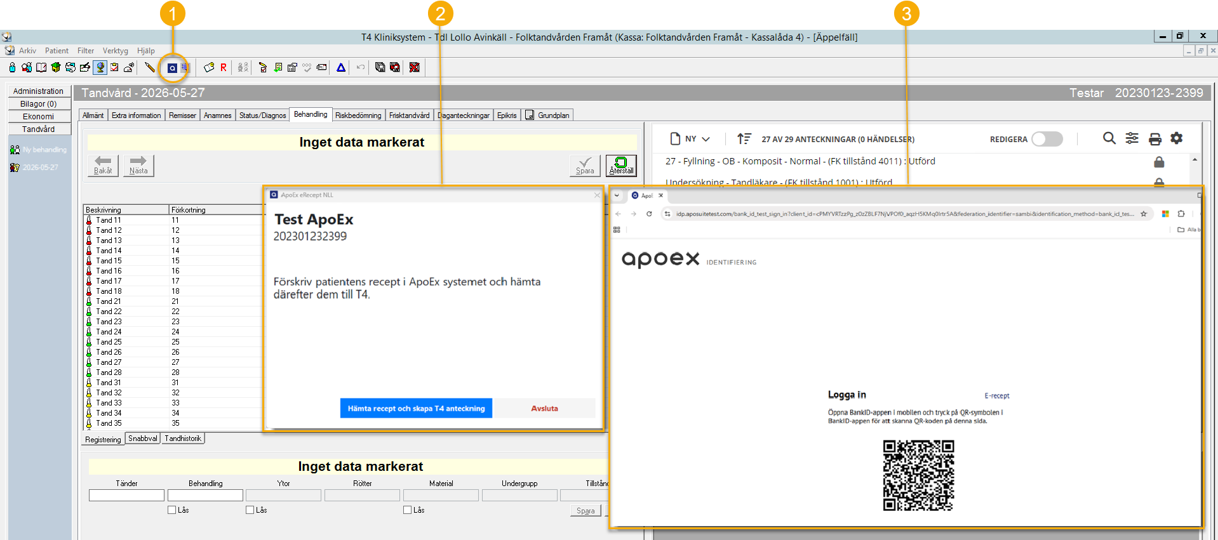Screen dimensions: 1218x540
Task: Check the Lås box under Ytor
Action: click(250, 510)
